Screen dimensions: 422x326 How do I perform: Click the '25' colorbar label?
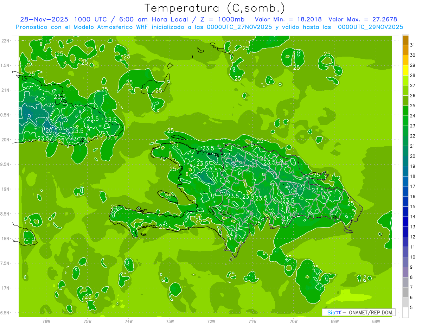pos(413,106)
